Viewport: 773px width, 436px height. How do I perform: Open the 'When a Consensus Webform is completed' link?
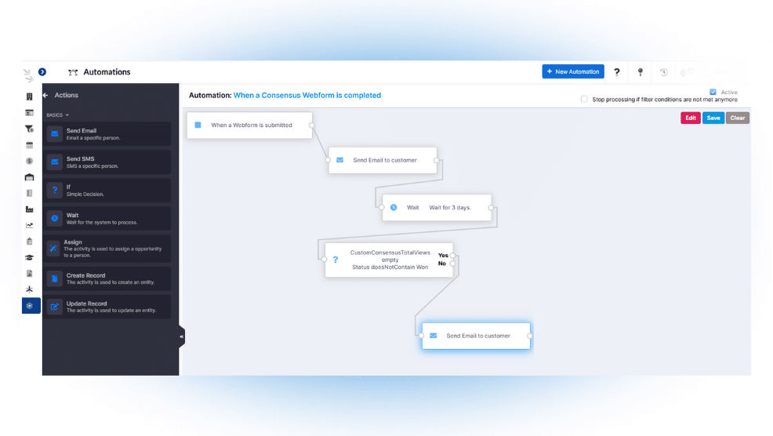(307, 95)
